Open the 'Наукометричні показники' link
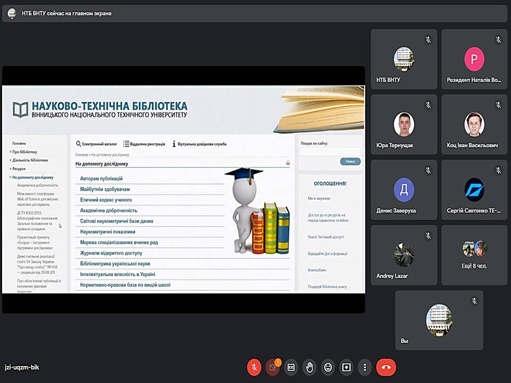 click(x=108, y=232)
